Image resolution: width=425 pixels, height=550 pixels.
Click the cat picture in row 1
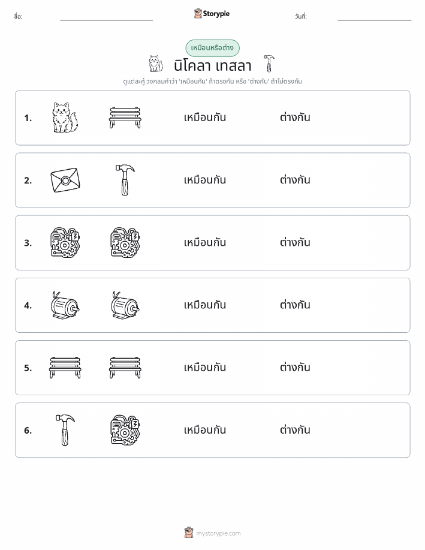click(x=65, y=118)
